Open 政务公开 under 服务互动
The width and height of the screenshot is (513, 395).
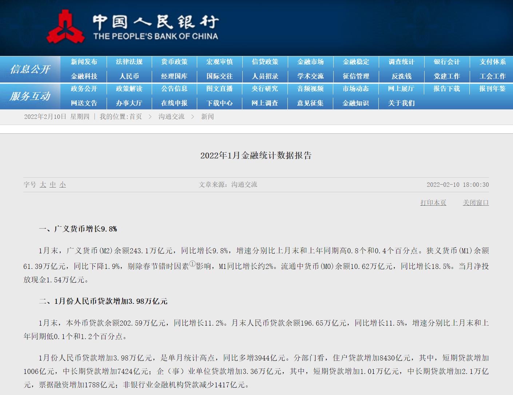pos(84,89)
